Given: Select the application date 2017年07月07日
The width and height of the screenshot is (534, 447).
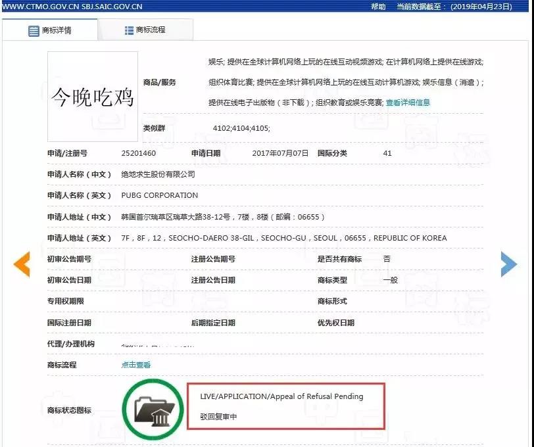Looking at the screenshot, I should 280,153.
